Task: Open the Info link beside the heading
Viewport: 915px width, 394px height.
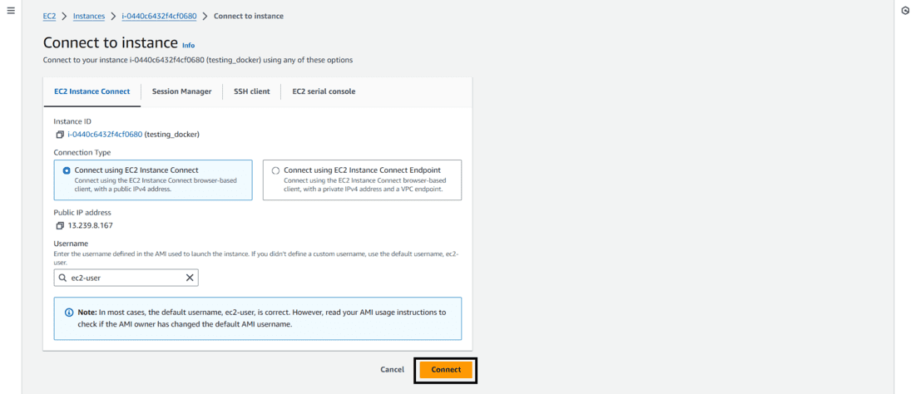Action: coord(188,45)
